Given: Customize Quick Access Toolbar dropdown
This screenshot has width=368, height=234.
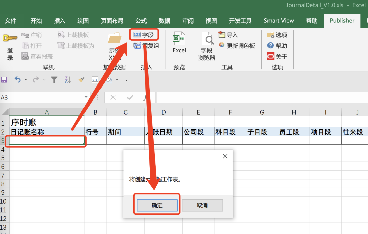Looking at the screenshot, I should pos(127,80).
